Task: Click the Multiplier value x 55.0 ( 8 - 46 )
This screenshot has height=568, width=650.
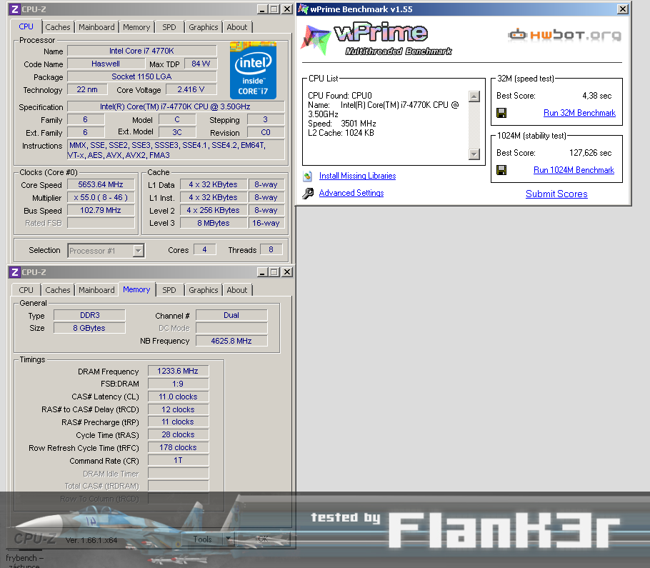Action: (101, 197)
